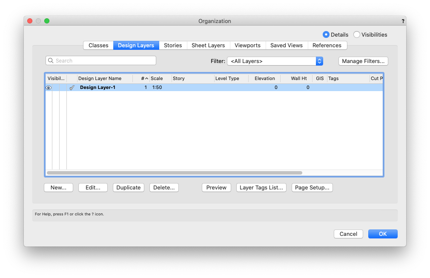Viewport: 430px width, 278px height.
Task: Click the Story column header
Action: [193, 78]
